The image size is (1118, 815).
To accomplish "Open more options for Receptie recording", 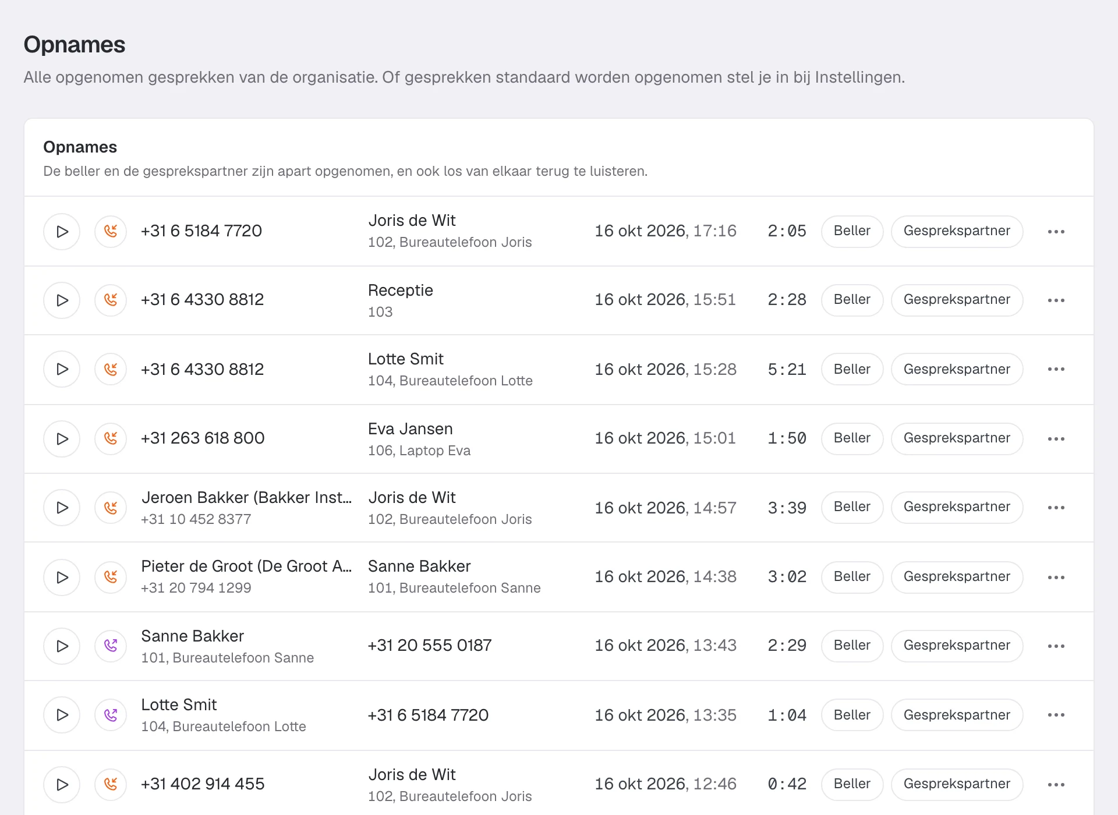I will 1056,300.
